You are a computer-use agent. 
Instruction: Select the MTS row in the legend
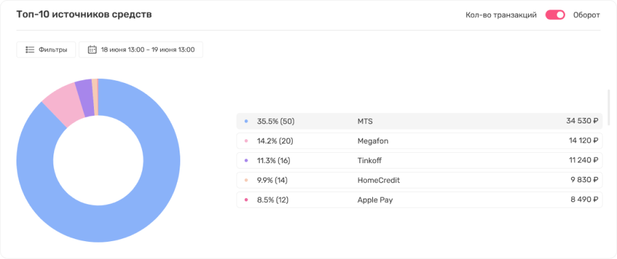click(x=419, y=121)
